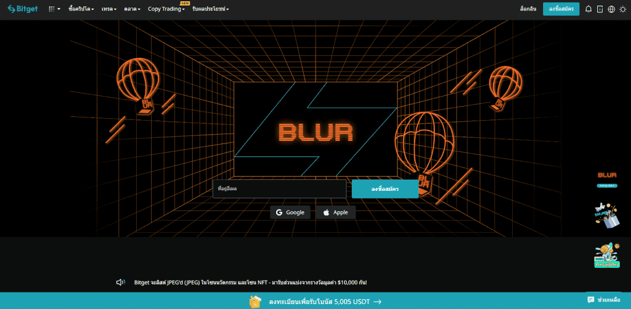Expand the ซื้อคริปโต dropdown menu
631x309 pixels.
point(81,9)
